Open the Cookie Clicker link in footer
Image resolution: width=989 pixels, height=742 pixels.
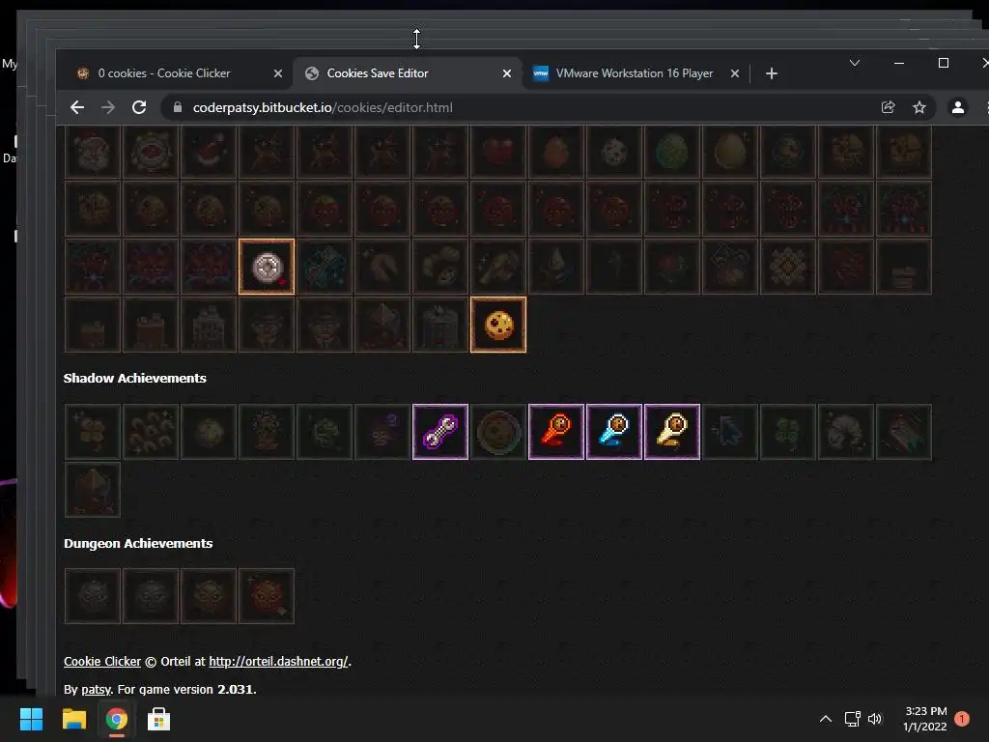click(102, 661)
